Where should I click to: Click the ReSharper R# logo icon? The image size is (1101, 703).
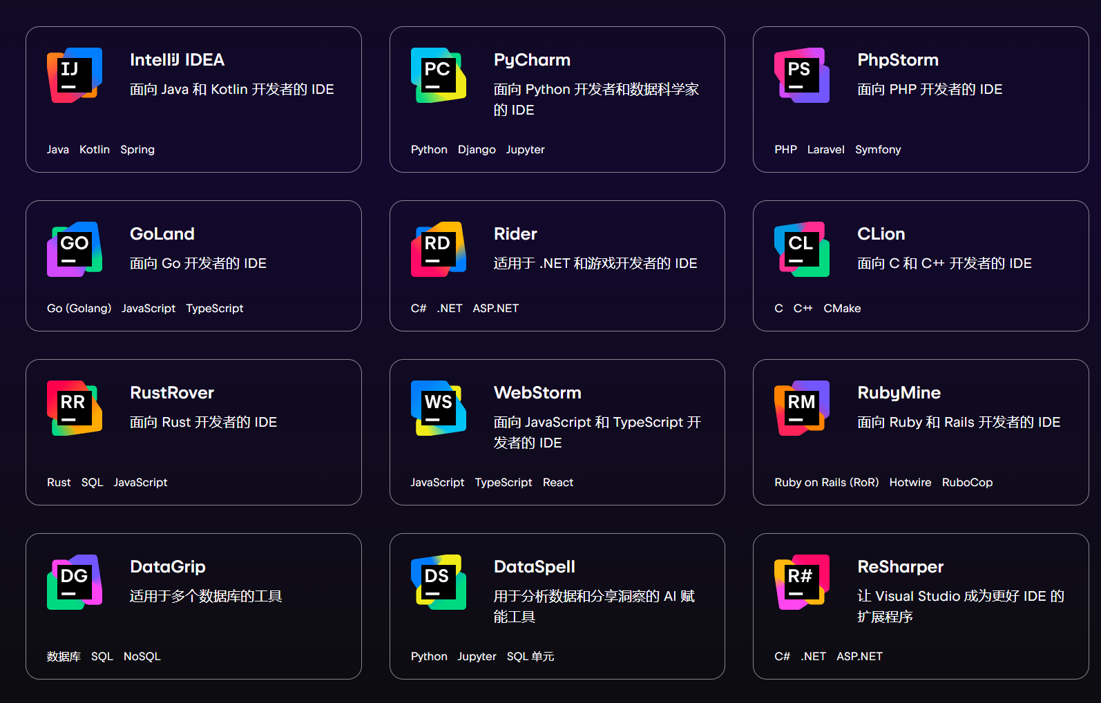(x=801, y=582)
